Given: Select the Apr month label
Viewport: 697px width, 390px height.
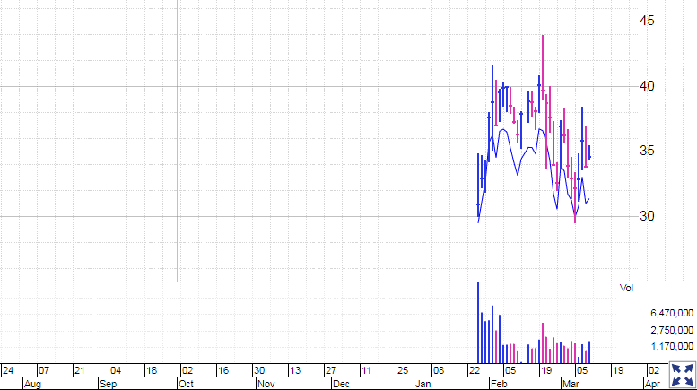Looking at the screenshot, I should point(652,384).
